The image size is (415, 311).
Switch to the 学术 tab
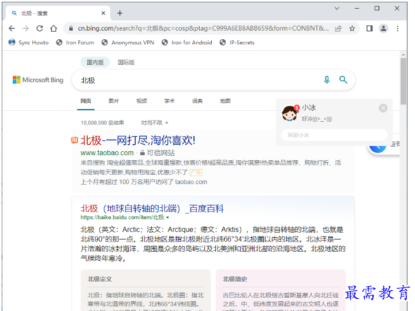[x=169, y=101]
